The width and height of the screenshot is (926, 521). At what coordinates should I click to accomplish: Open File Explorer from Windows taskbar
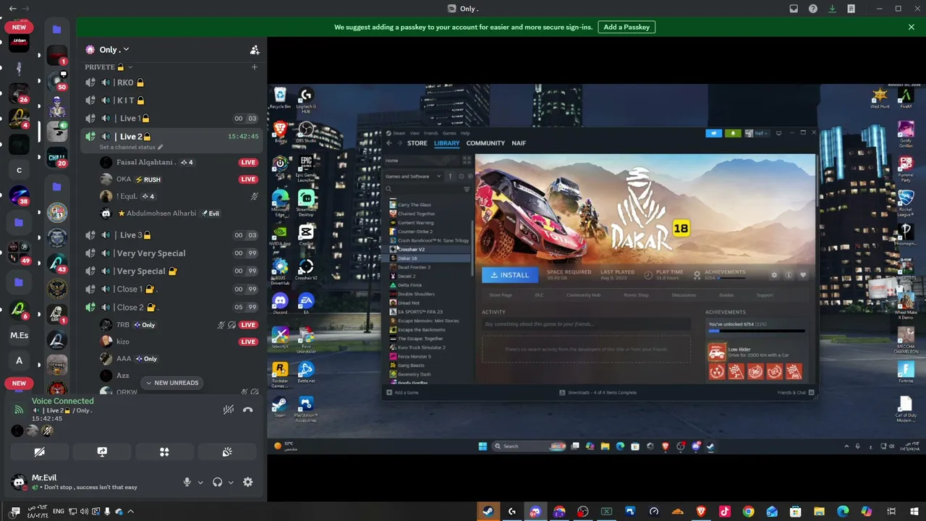coord(819,512)
